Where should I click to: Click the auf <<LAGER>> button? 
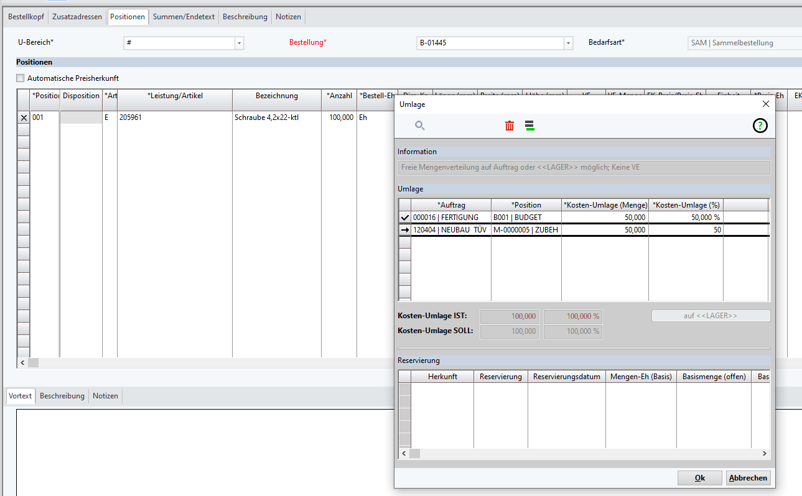tap(710, 316)
